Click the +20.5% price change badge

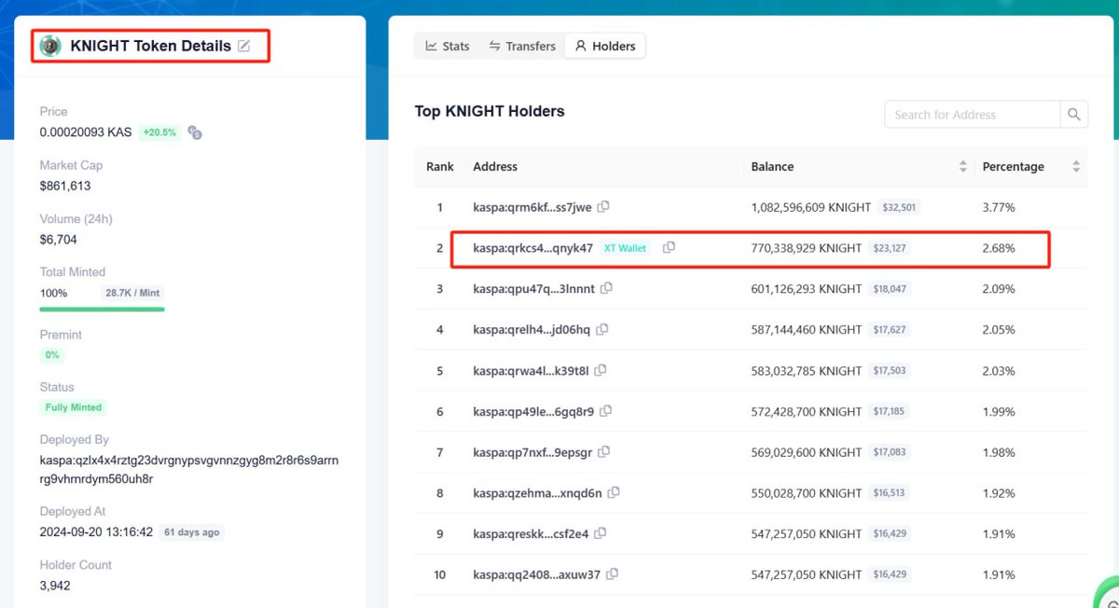159,132
